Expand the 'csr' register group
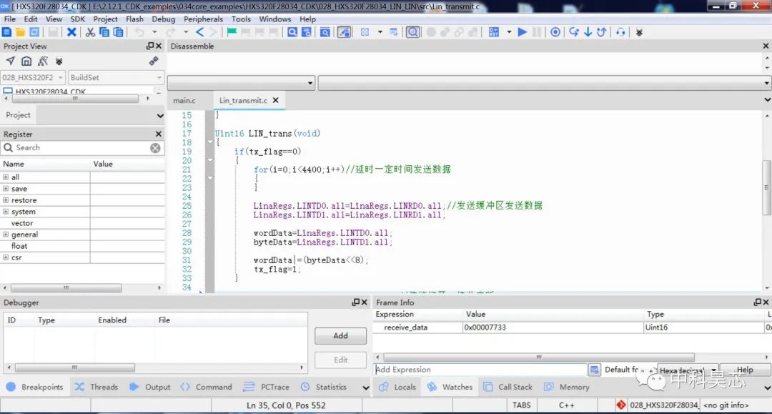Image resolution: width=772 pixels, height=414 pixels. pos(6,257)
